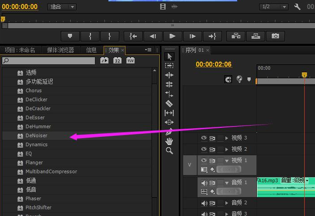Select the Razor tool
Viewport: 315px width, 216px height.
click(169, 103)
